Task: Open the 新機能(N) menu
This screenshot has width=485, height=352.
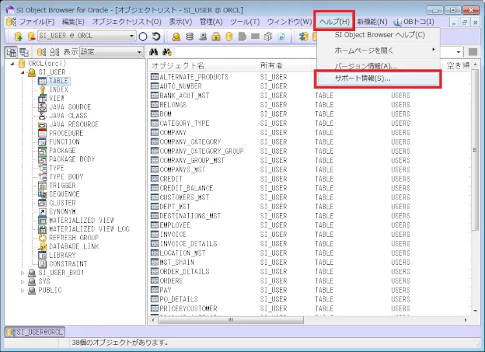Action: [x=372, y=21]
